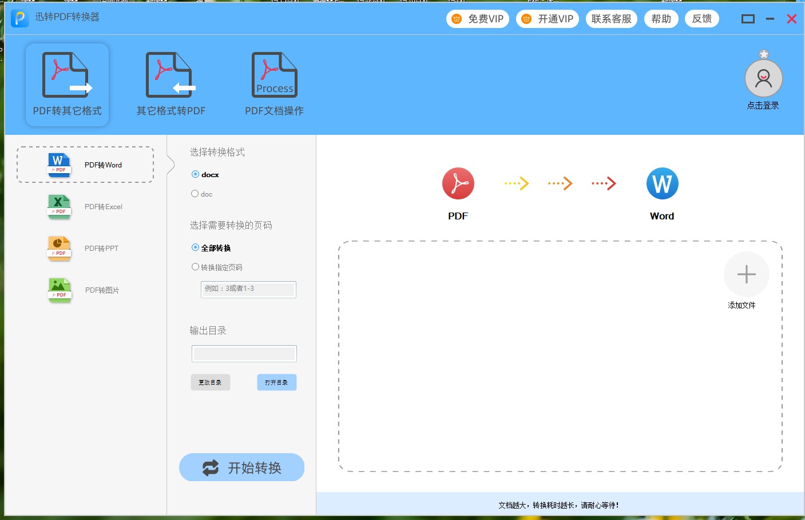
Task: Click the 打开目录 button
Action: (277, 382)
